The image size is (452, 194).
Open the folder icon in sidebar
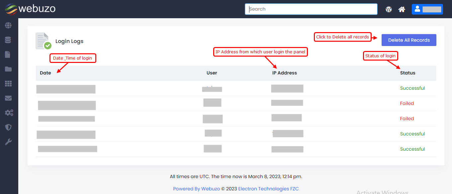click(8, 69)
